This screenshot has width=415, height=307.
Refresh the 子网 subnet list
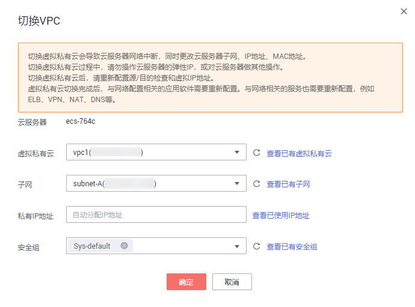pyautogui.click(x=256, y=183)
